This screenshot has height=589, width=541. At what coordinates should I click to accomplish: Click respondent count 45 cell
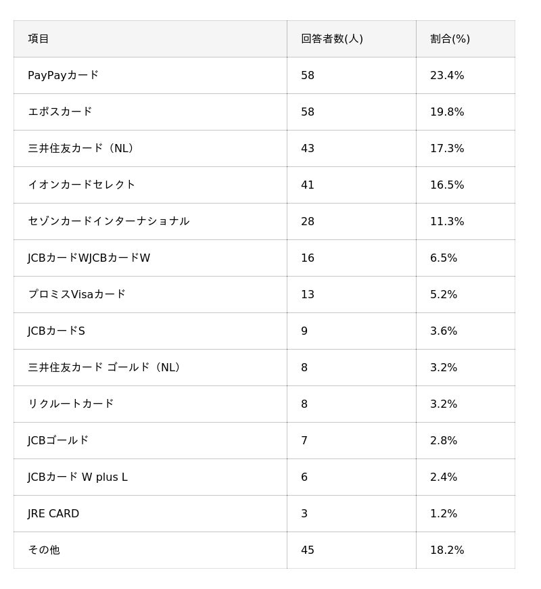(x=308, y=550)
